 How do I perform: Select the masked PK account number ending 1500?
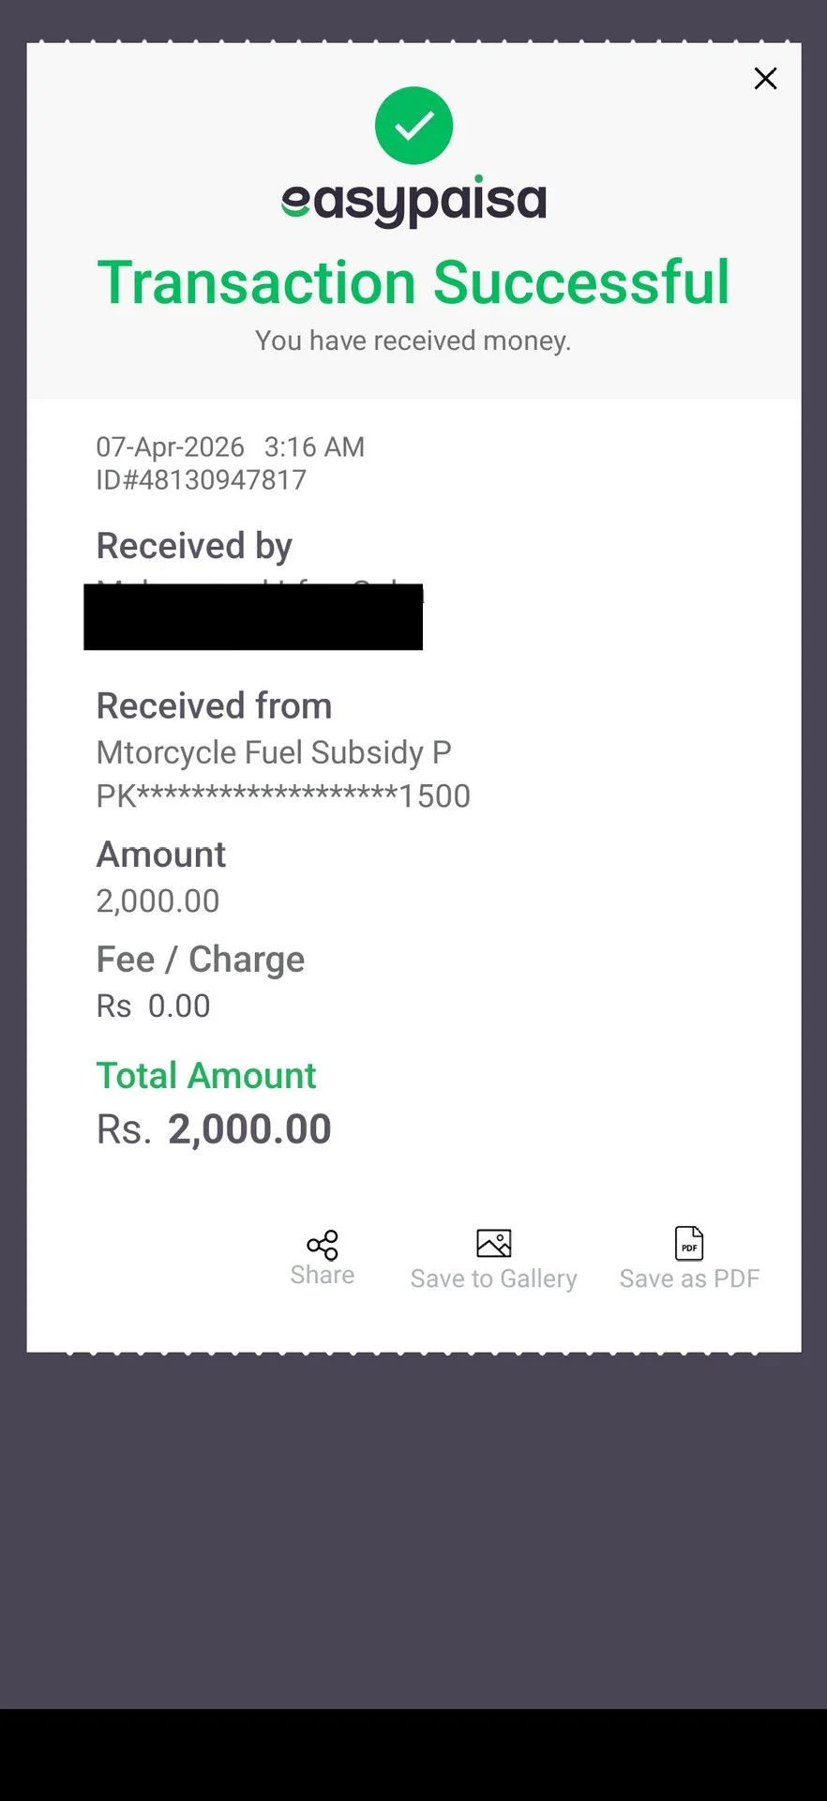click(x=283, y=796)
